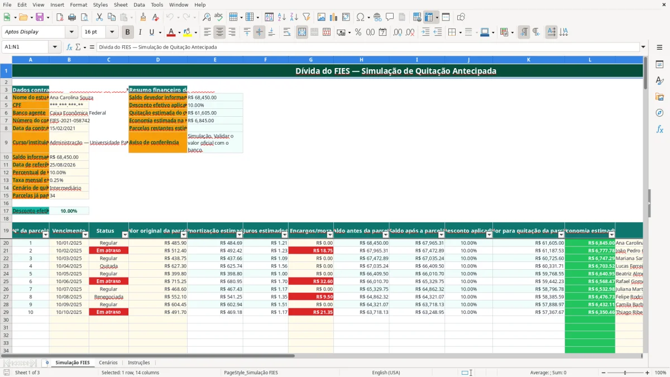Click the Sheet 1 of 3 status
Viewport: 670px width, 377px height.
(27, 373)
